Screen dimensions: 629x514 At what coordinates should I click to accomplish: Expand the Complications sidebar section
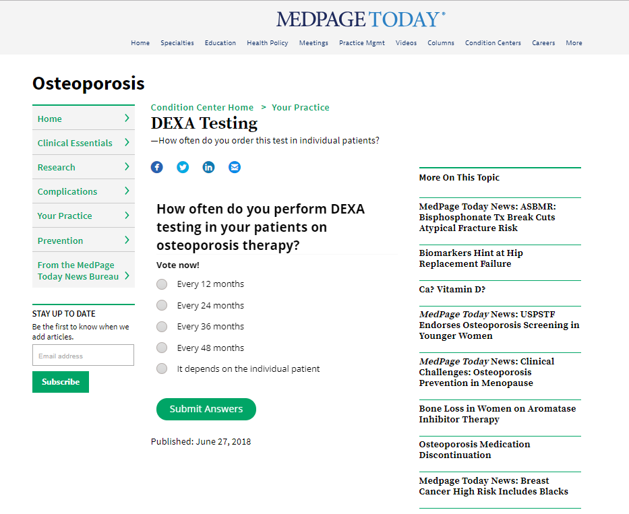[84, 191]
